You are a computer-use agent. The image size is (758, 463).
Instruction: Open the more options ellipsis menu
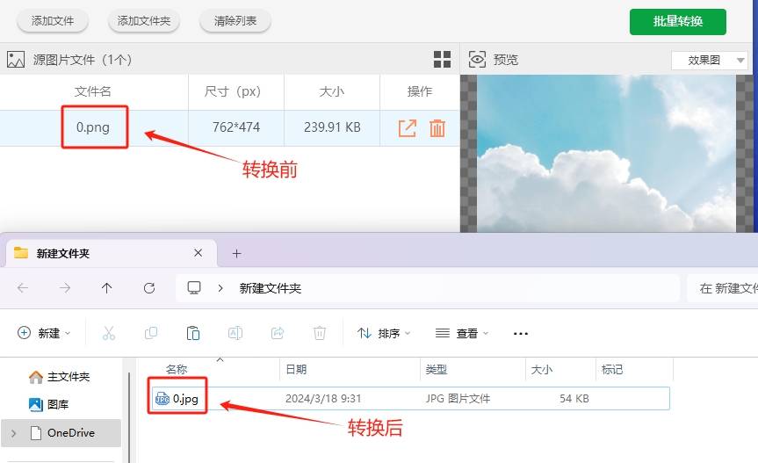coord(520,334)
